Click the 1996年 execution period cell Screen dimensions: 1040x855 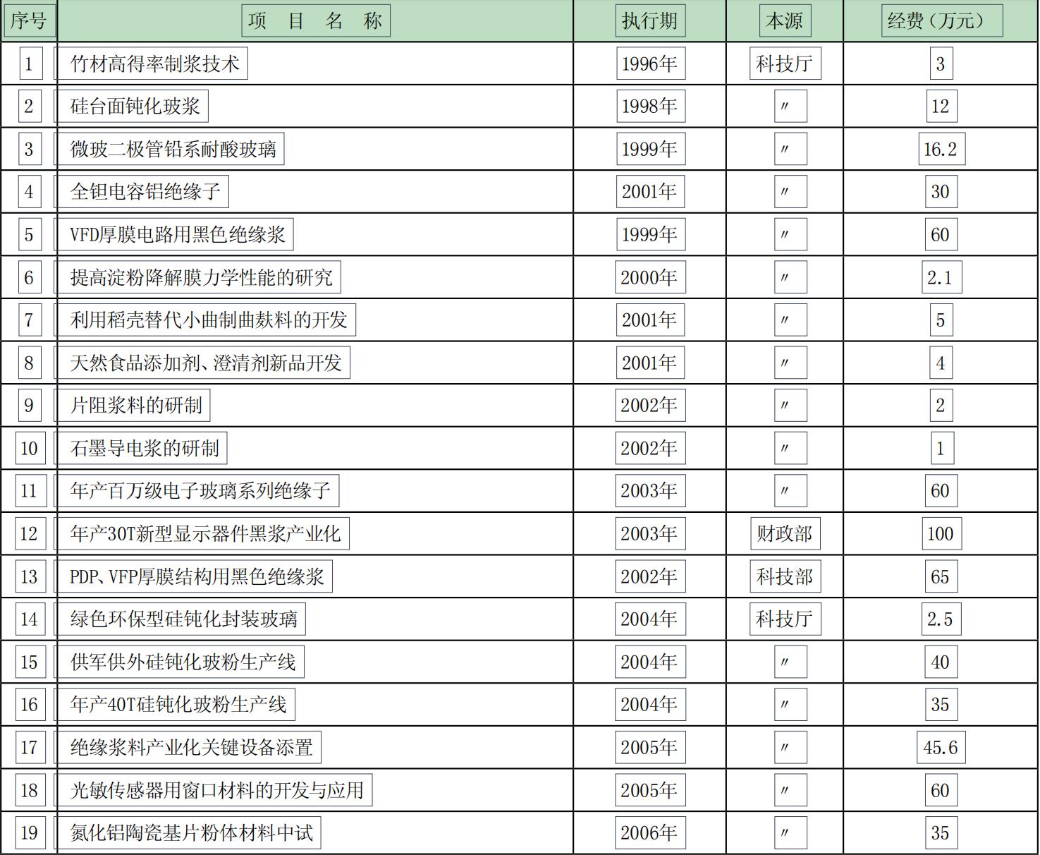649,63
